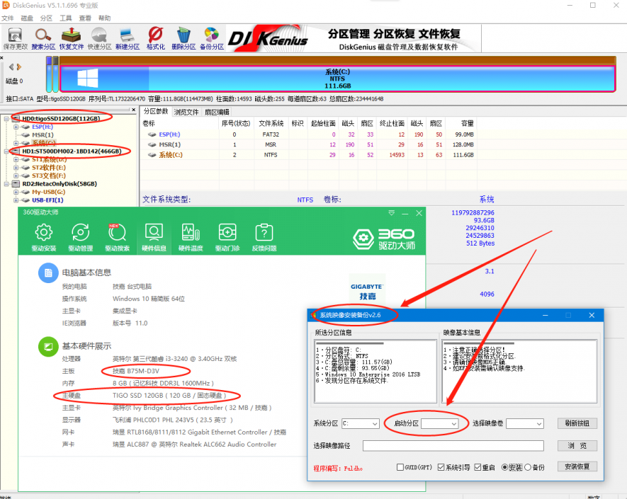The image size is (627, 499).
Task: Collapse the HD0:tigoSSD120GB tree node
Action: [x=6, y=119]
